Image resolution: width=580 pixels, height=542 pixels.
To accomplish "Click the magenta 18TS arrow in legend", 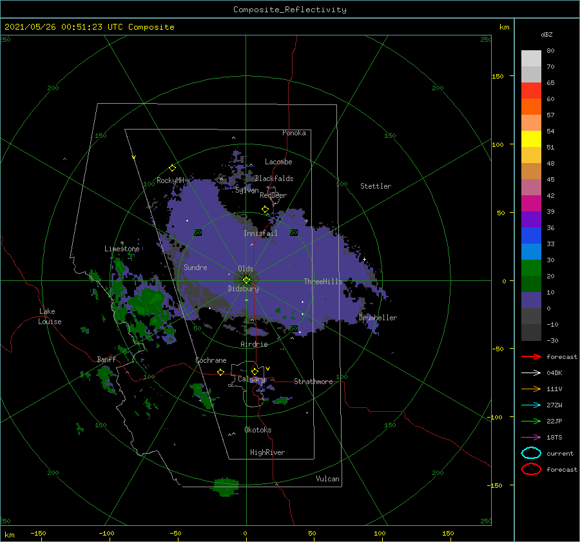I will coord(531,438).
